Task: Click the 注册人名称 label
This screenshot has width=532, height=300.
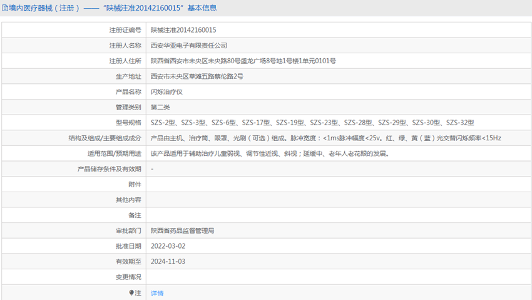Action: (125, 46)
